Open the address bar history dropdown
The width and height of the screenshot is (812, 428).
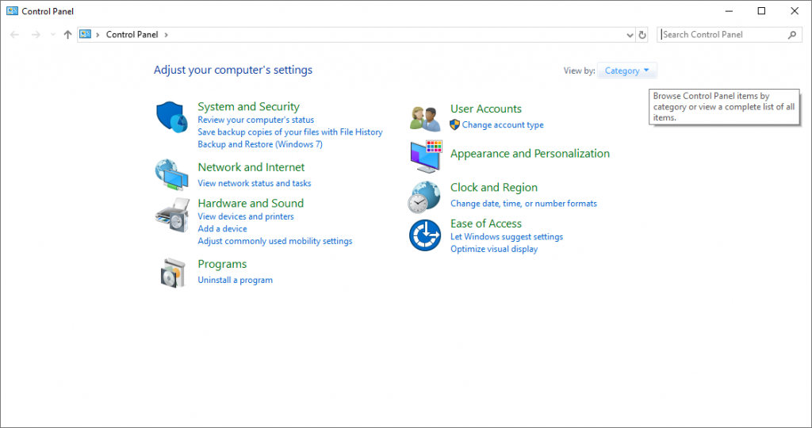[630, 35]
